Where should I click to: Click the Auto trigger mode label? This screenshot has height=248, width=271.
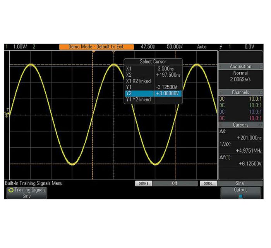tap(202, 47)
